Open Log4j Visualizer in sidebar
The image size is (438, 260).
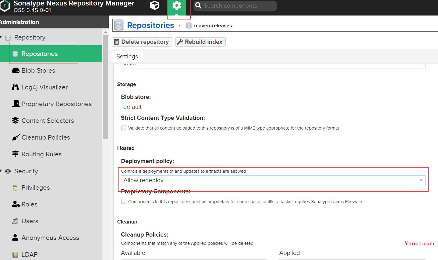44,87
